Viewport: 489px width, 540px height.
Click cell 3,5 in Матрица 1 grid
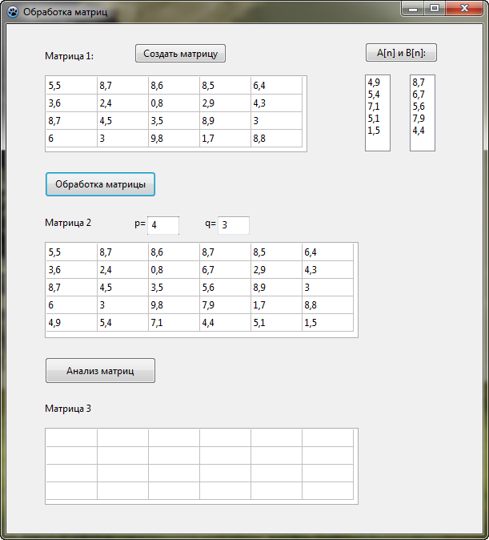(x=174, y=120)
